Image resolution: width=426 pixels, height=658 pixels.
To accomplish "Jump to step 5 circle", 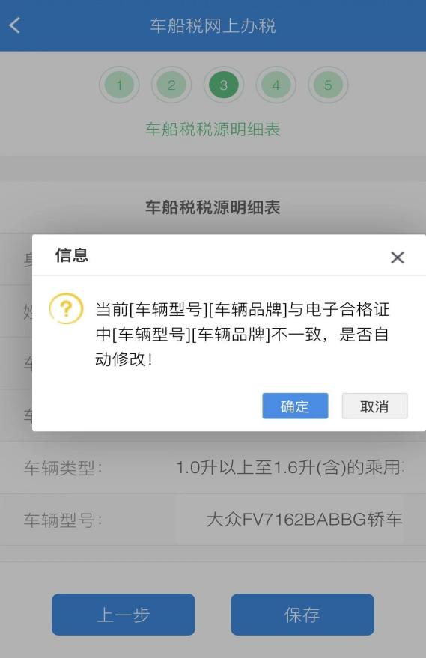I will (328, 85).
